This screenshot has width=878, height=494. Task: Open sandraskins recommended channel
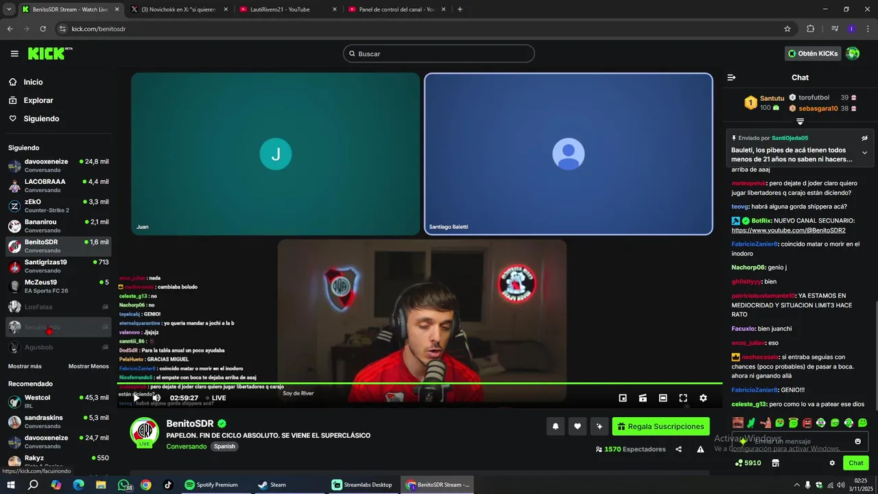(x=58, y=421)
